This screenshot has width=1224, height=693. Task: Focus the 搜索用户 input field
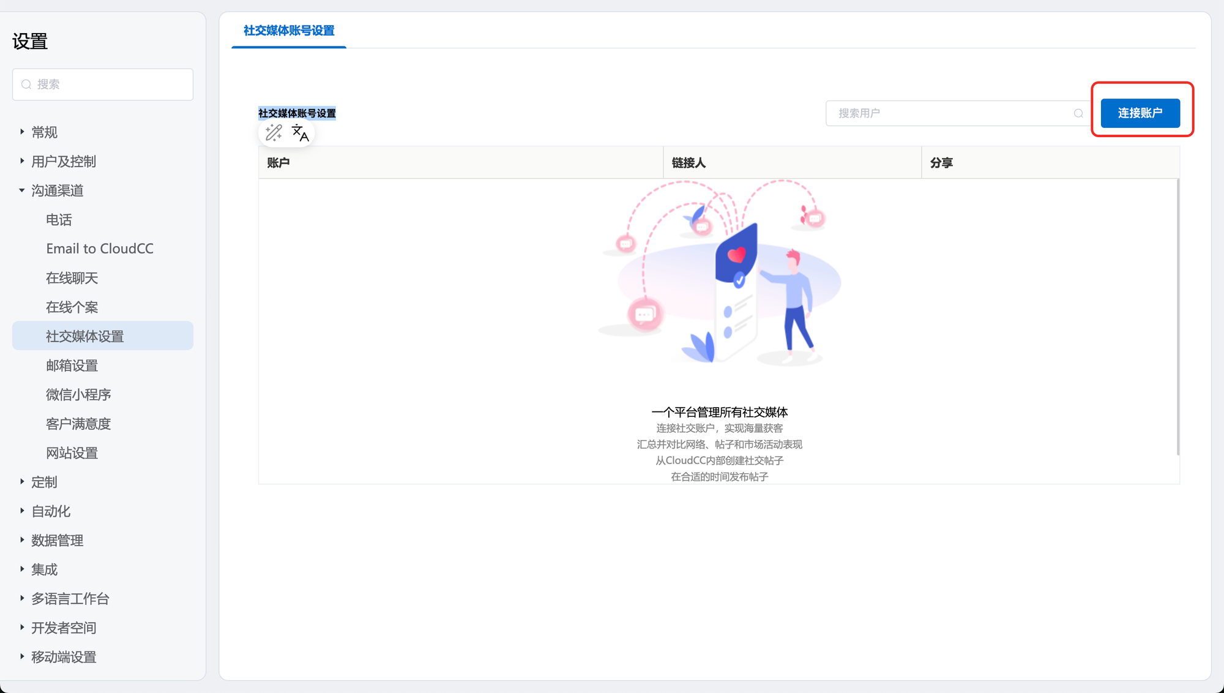point(949,113)
